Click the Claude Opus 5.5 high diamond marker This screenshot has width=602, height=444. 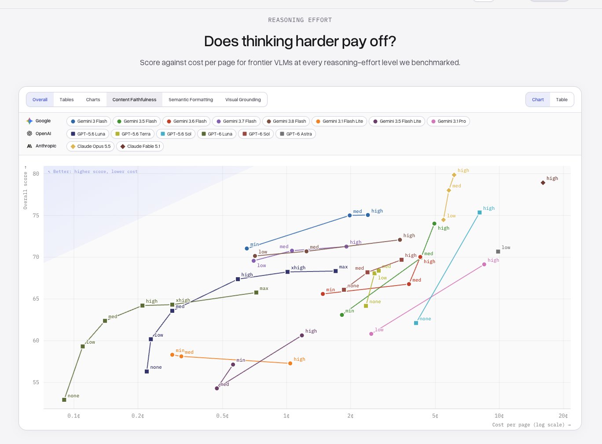click(x=454, y=175)
